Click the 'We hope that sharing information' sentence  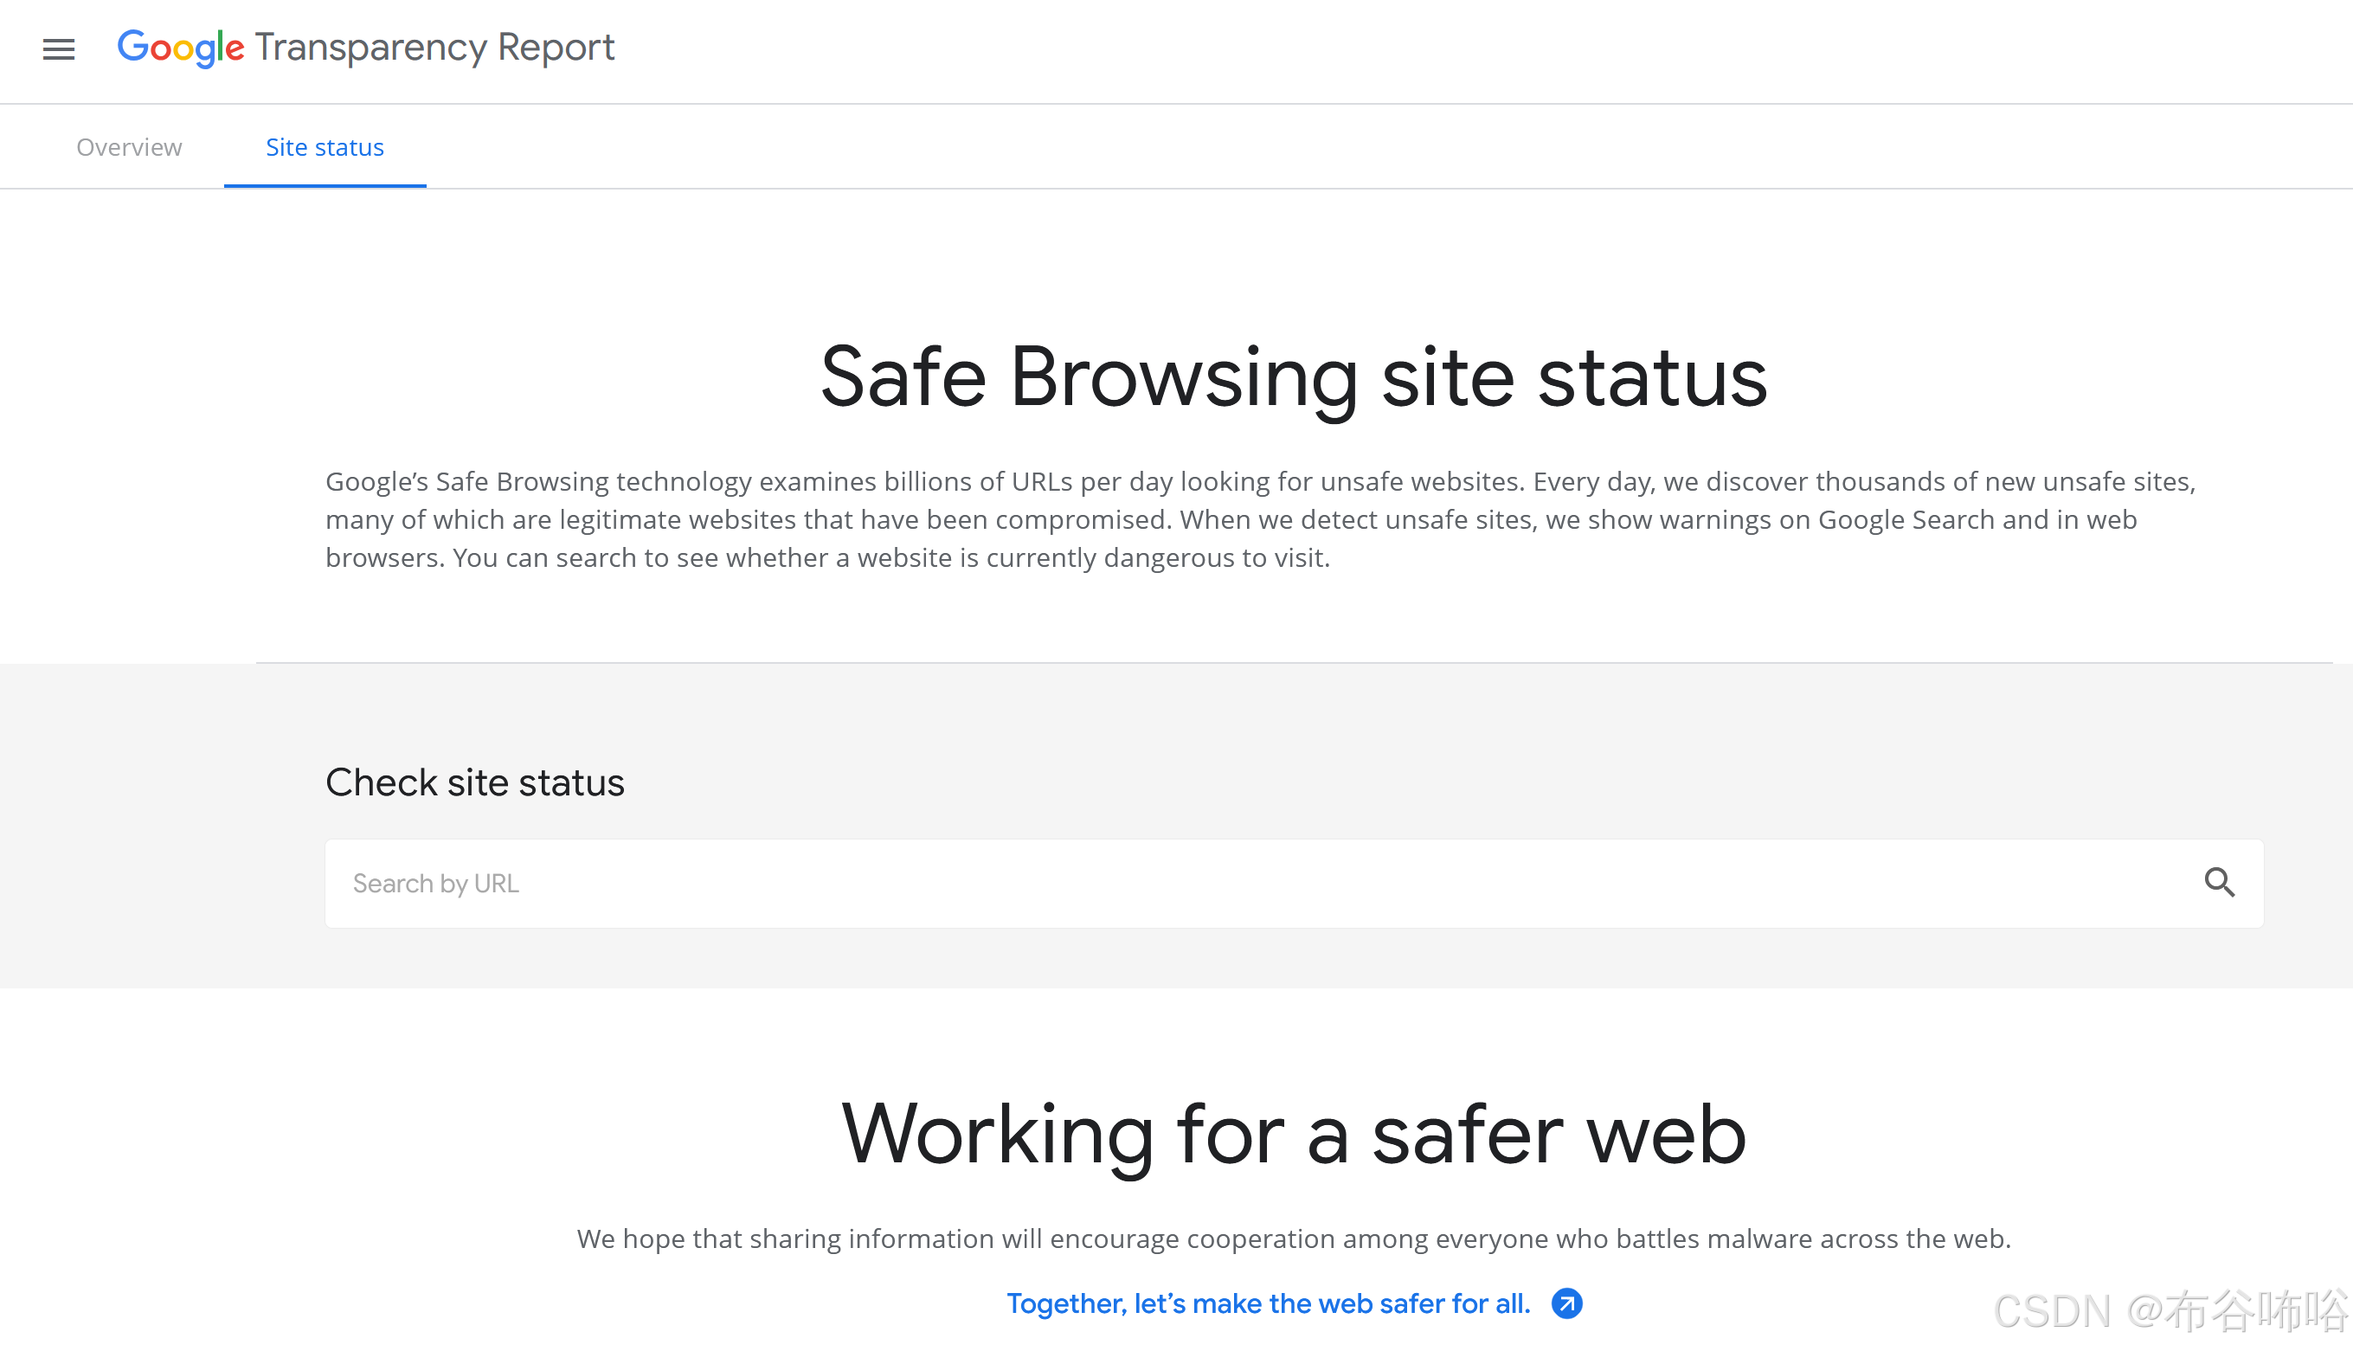1294,1238
